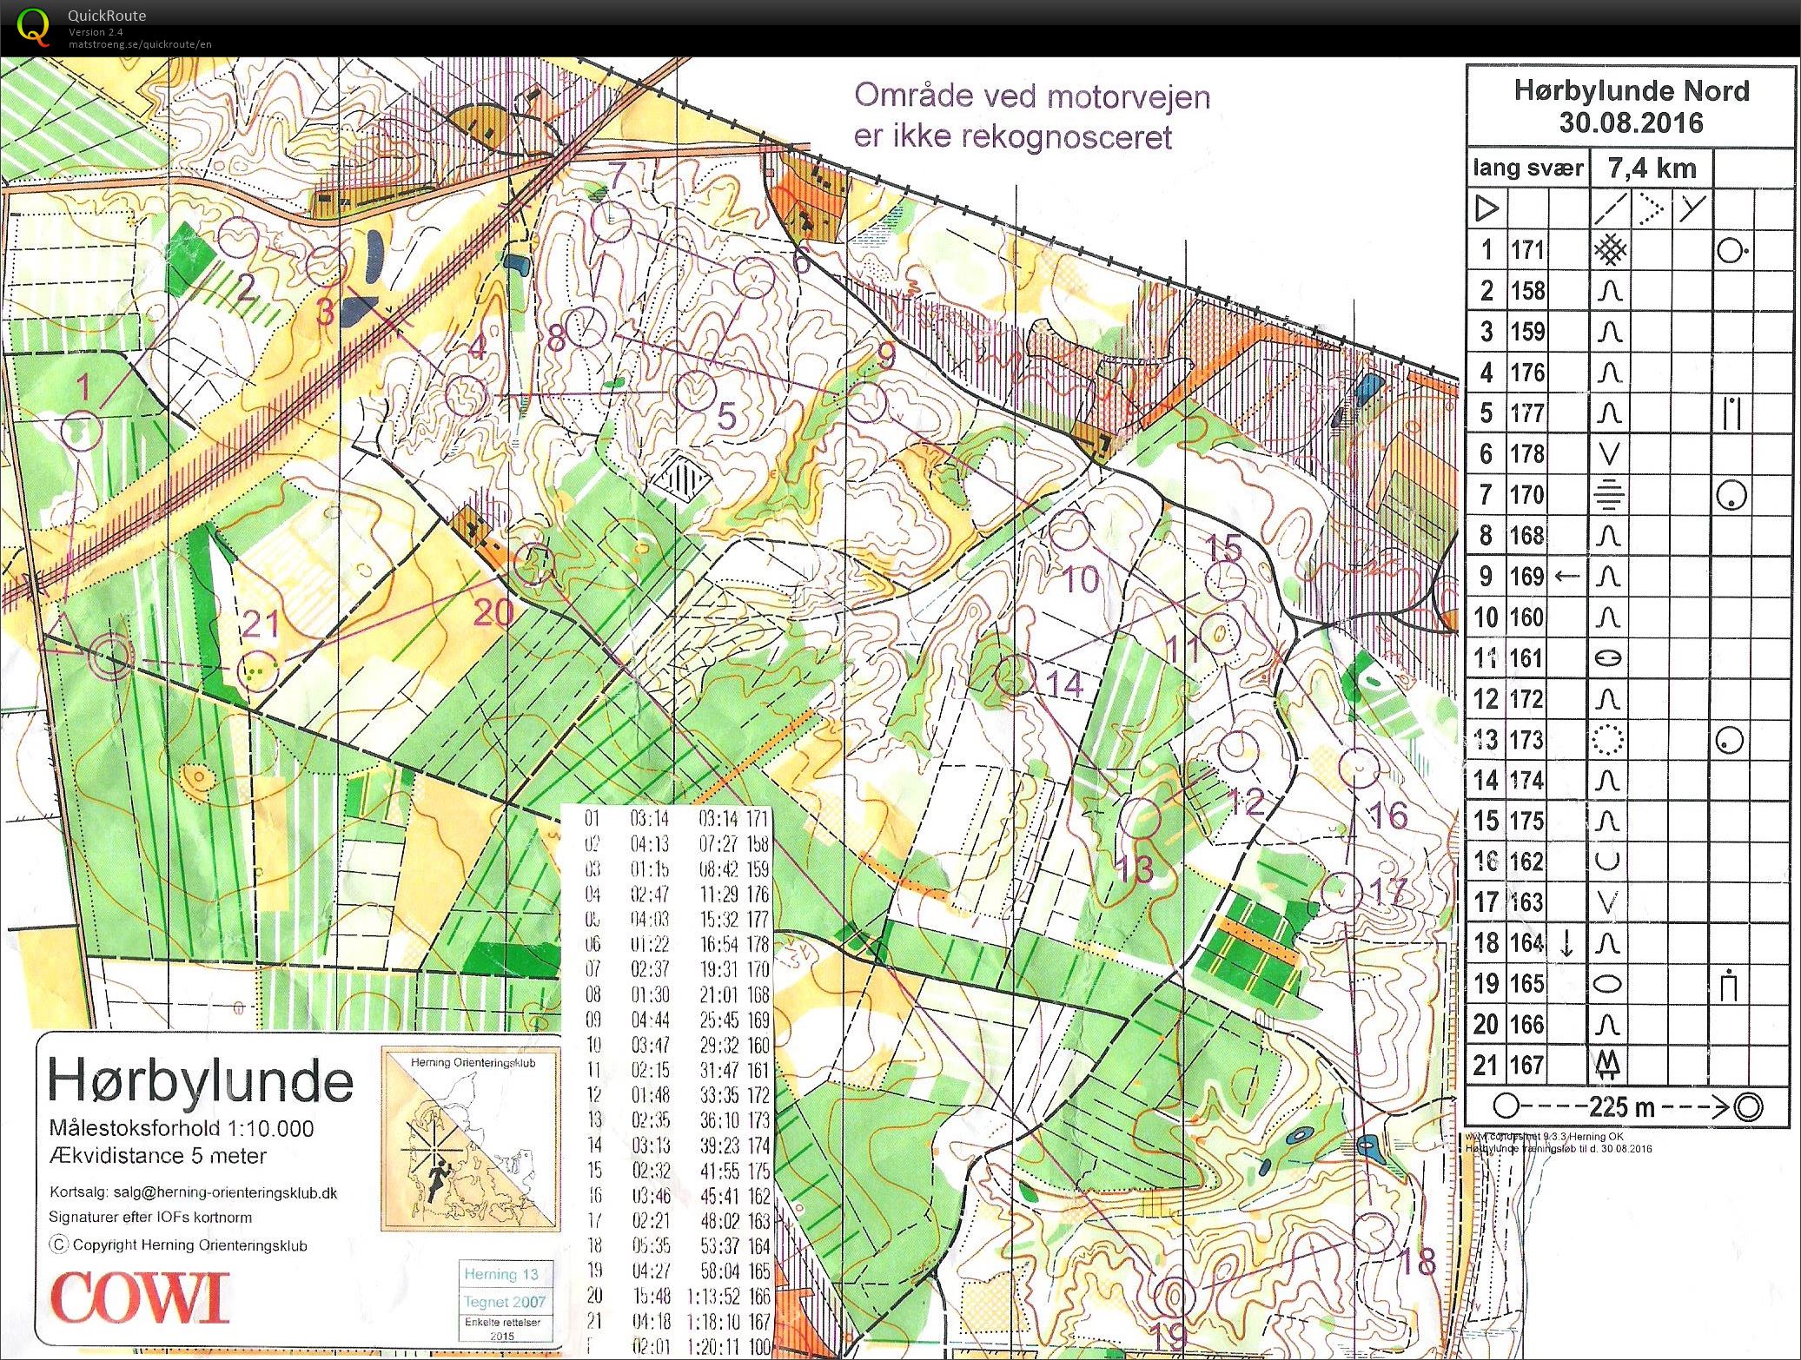The image size is (1801, 1360).
Task: Click the knoll symbol in row 1 171
Action: (x=1610, y=251)
